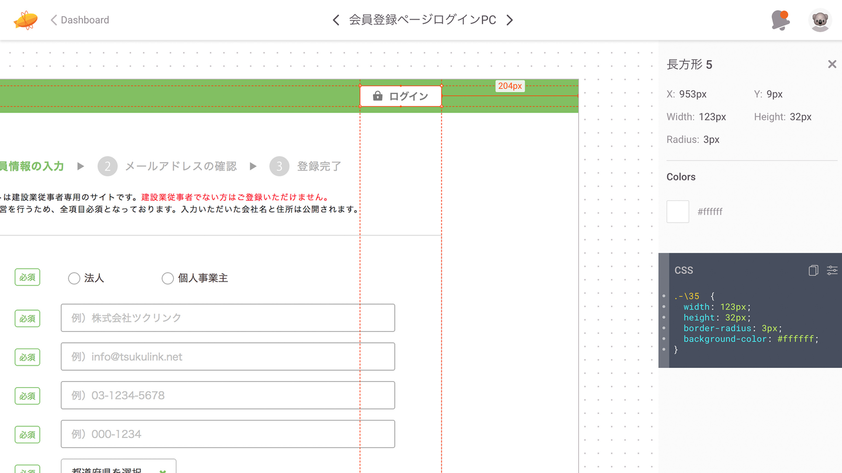Click the 長方形 5 layer name heading

(689, 64)
